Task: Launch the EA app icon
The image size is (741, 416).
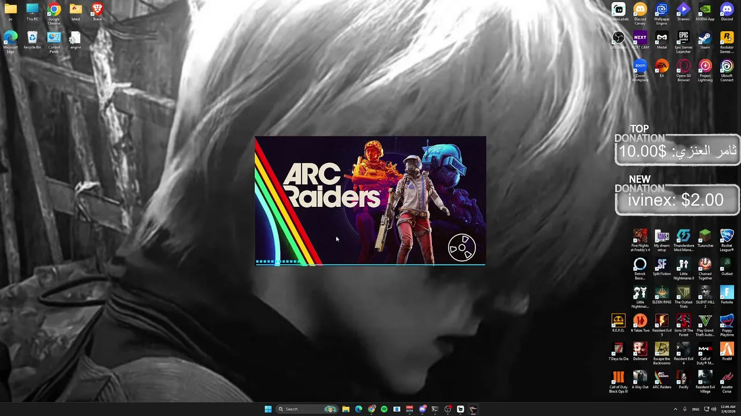Action: (x=662, y=69)
